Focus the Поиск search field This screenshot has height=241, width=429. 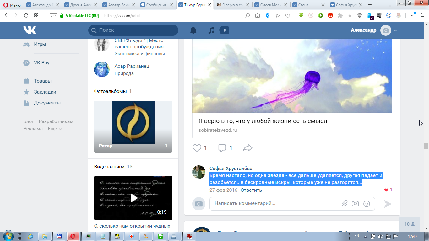[x=133, y=30]
